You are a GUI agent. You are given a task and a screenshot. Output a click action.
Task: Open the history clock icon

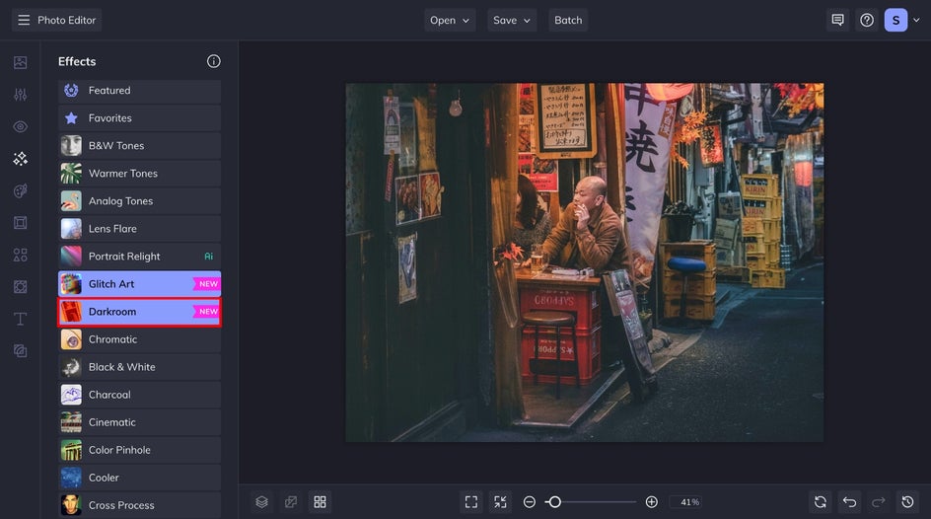[907, 502]
